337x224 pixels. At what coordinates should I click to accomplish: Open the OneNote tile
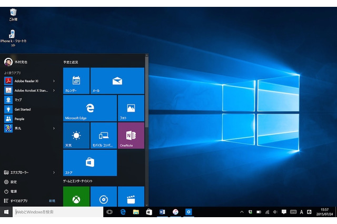click(x=131, y=135)
